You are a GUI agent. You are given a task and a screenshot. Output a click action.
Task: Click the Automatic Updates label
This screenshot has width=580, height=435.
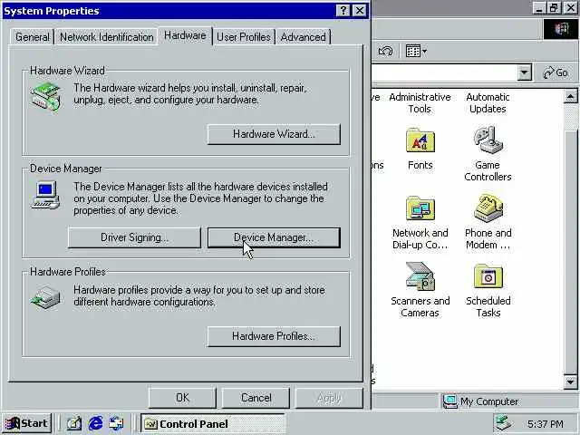(x=488, y=102)
